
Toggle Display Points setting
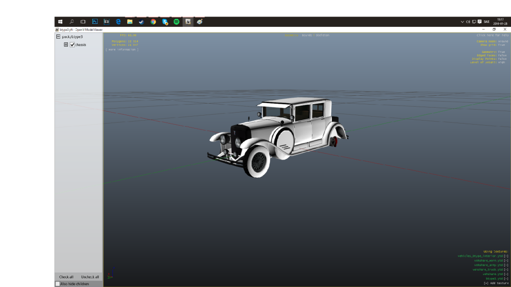click(x=489, y=59)
